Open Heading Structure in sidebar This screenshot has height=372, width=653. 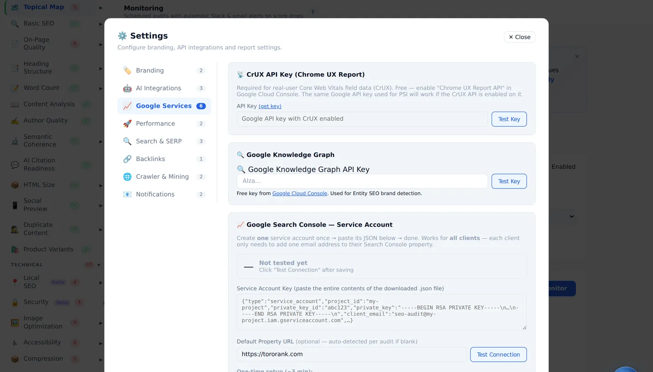tap(38, 68)
